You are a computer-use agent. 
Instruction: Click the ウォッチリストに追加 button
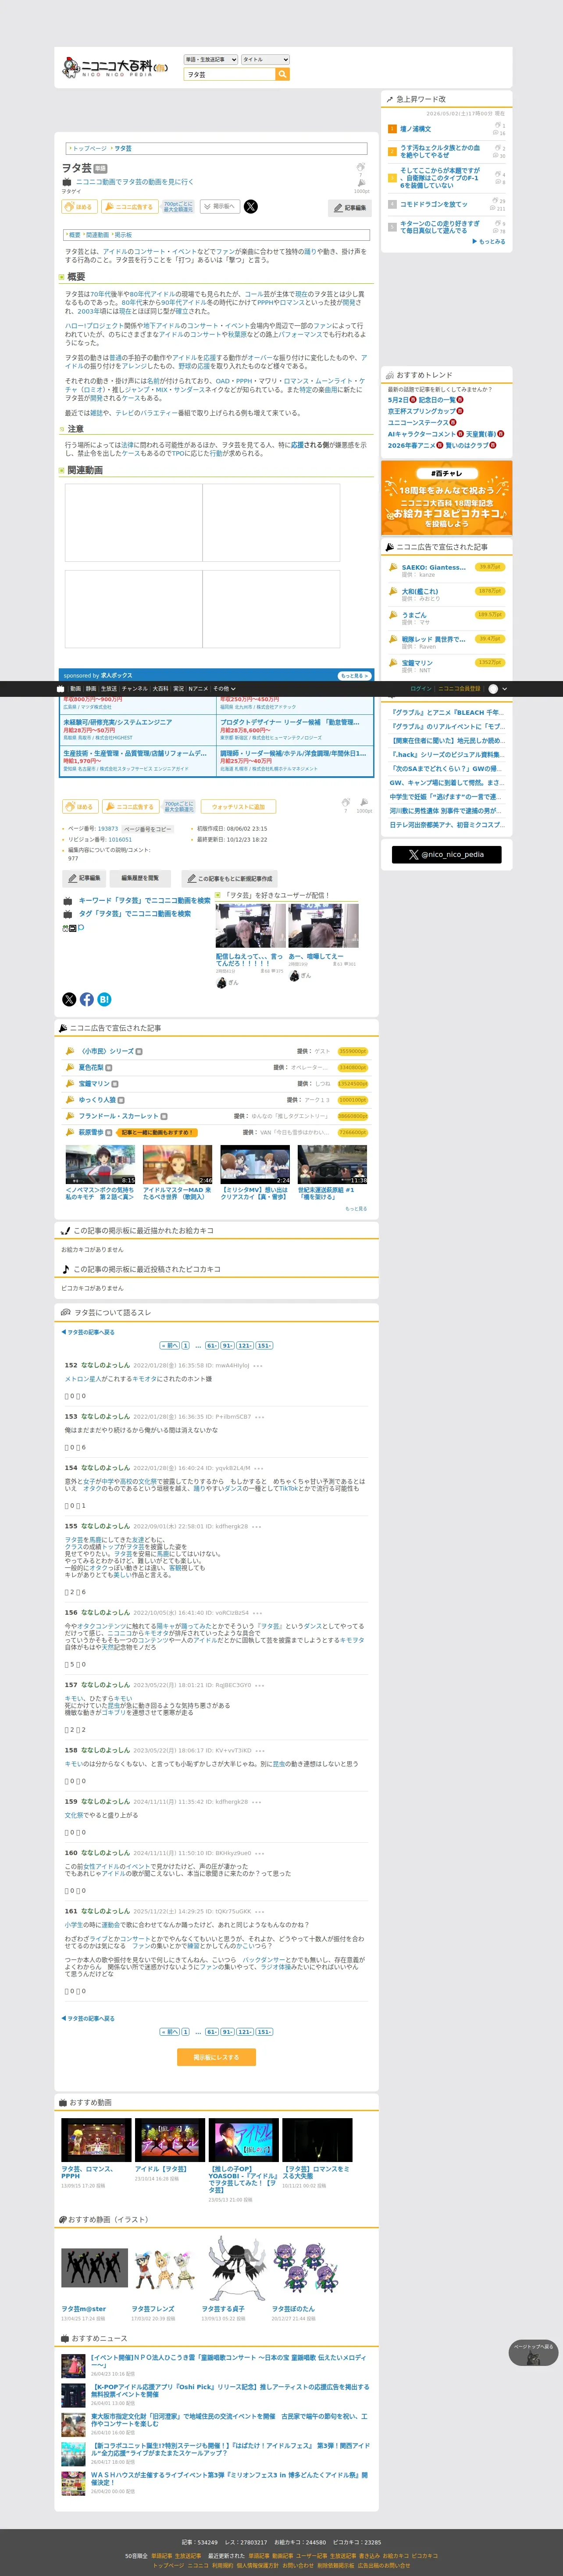click(238, 807)
